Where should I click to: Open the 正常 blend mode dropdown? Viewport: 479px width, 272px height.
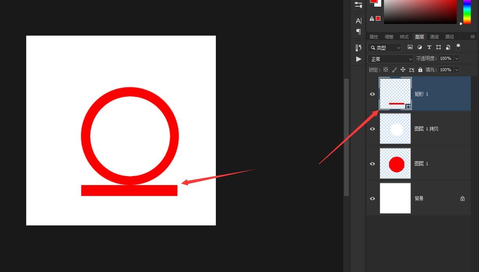tap(391, 59)
